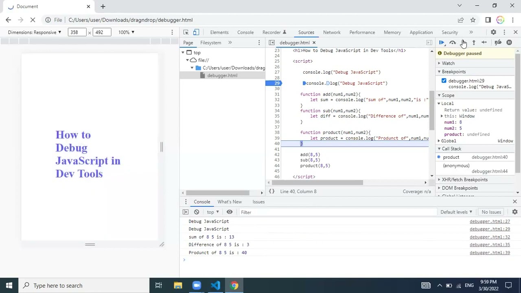Image resolution: width=521 pixels, height=293 pixels.
Task: Expand DOM Breakpoints section
Action: 460,188
